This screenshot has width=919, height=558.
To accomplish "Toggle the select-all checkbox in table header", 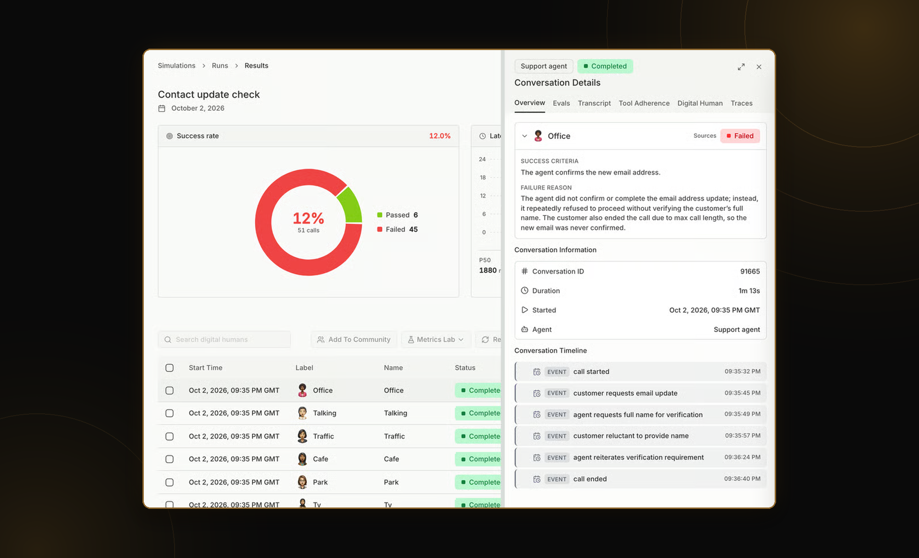I will tap(170, 368).
